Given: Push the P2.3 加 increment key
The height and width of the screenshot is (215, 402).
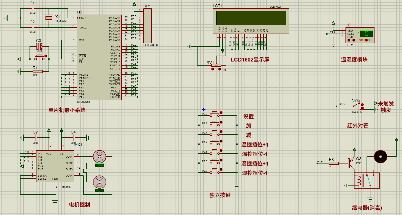Looking at the screenshot, I should (215, 124).
